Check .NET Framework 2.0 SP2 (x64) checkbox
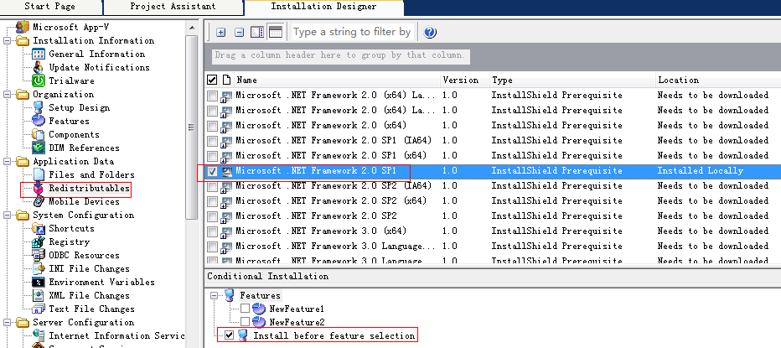Image resolution: width=781 pixels, height=348 pixels. [213, 201]
